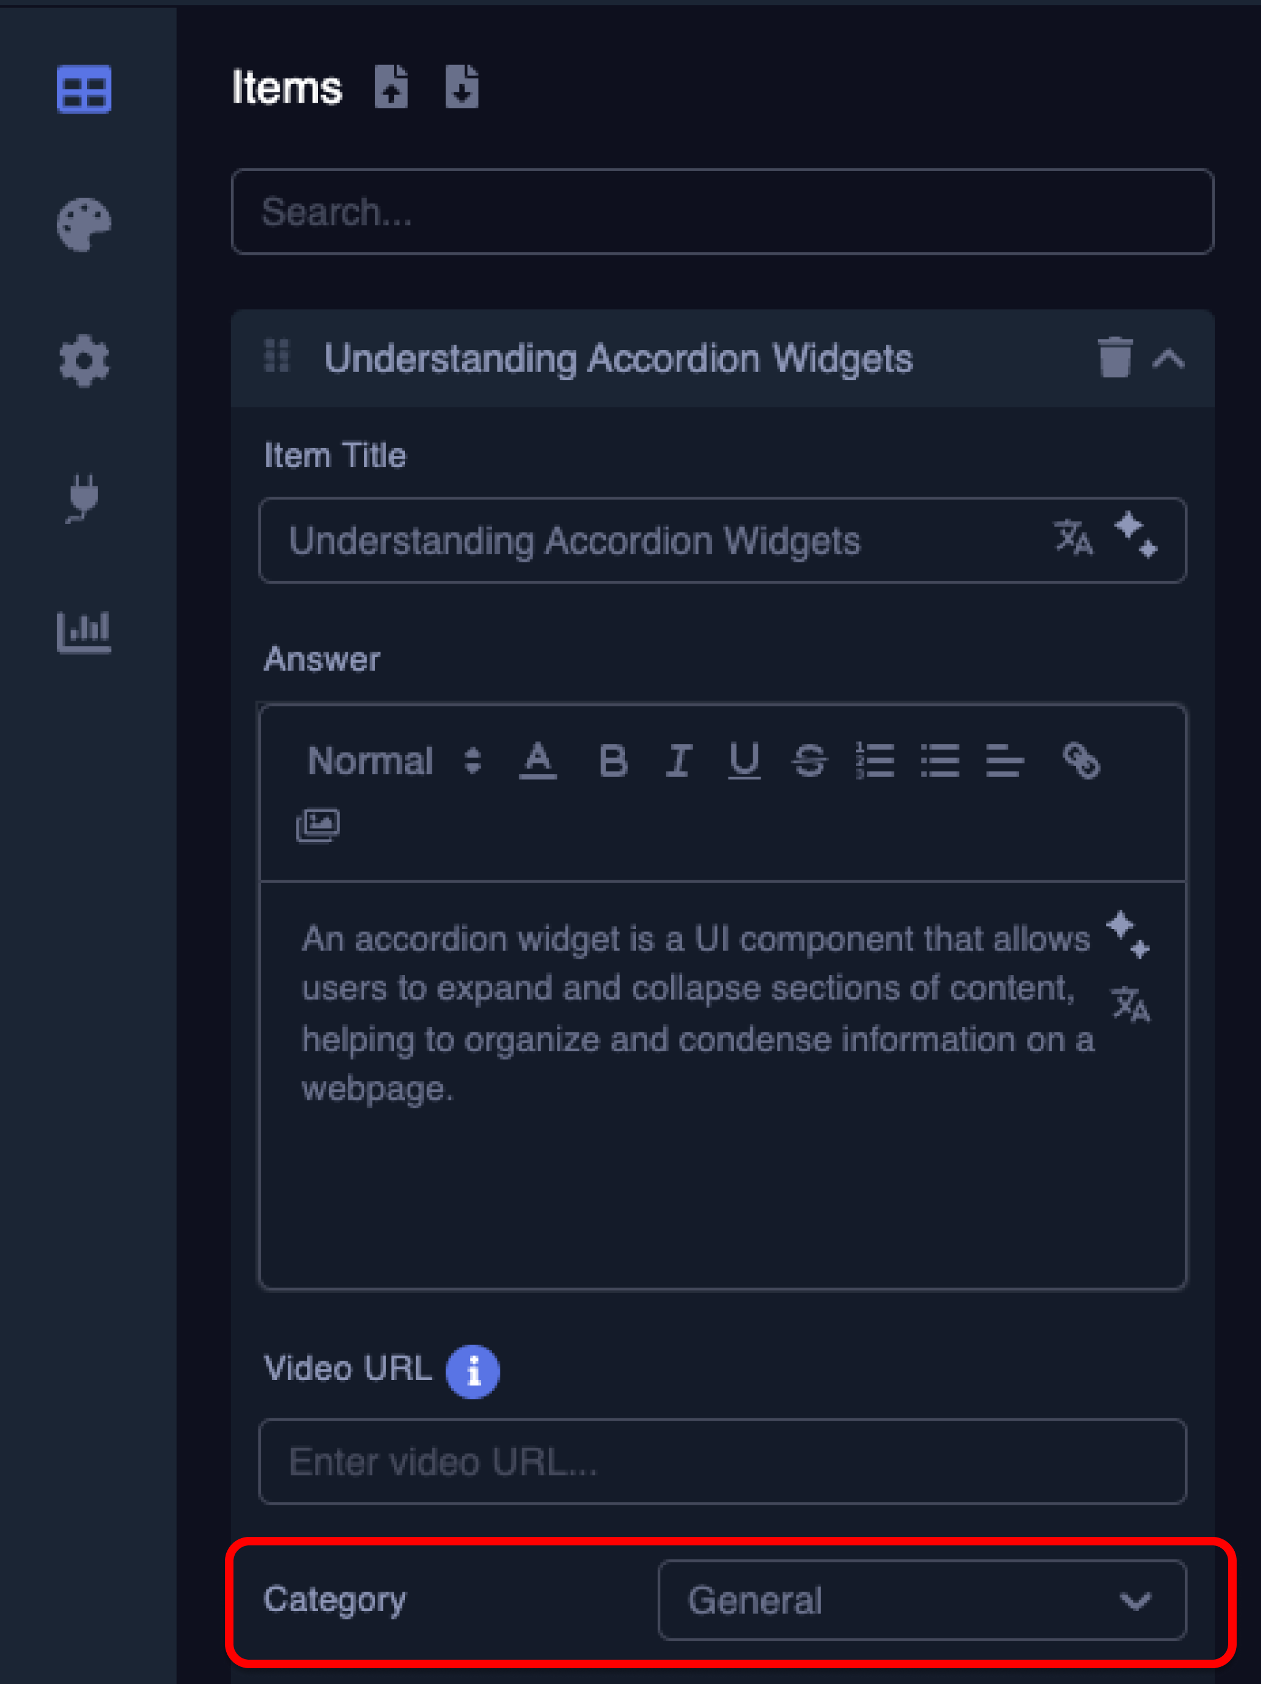Open the plug integrations panel
The height and width of the screenshot is (1684, 1261).
pos(84,497)
